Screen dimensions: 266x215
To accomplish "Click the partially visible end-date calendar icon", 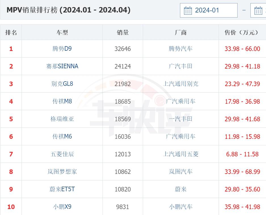I will point(258,10).
